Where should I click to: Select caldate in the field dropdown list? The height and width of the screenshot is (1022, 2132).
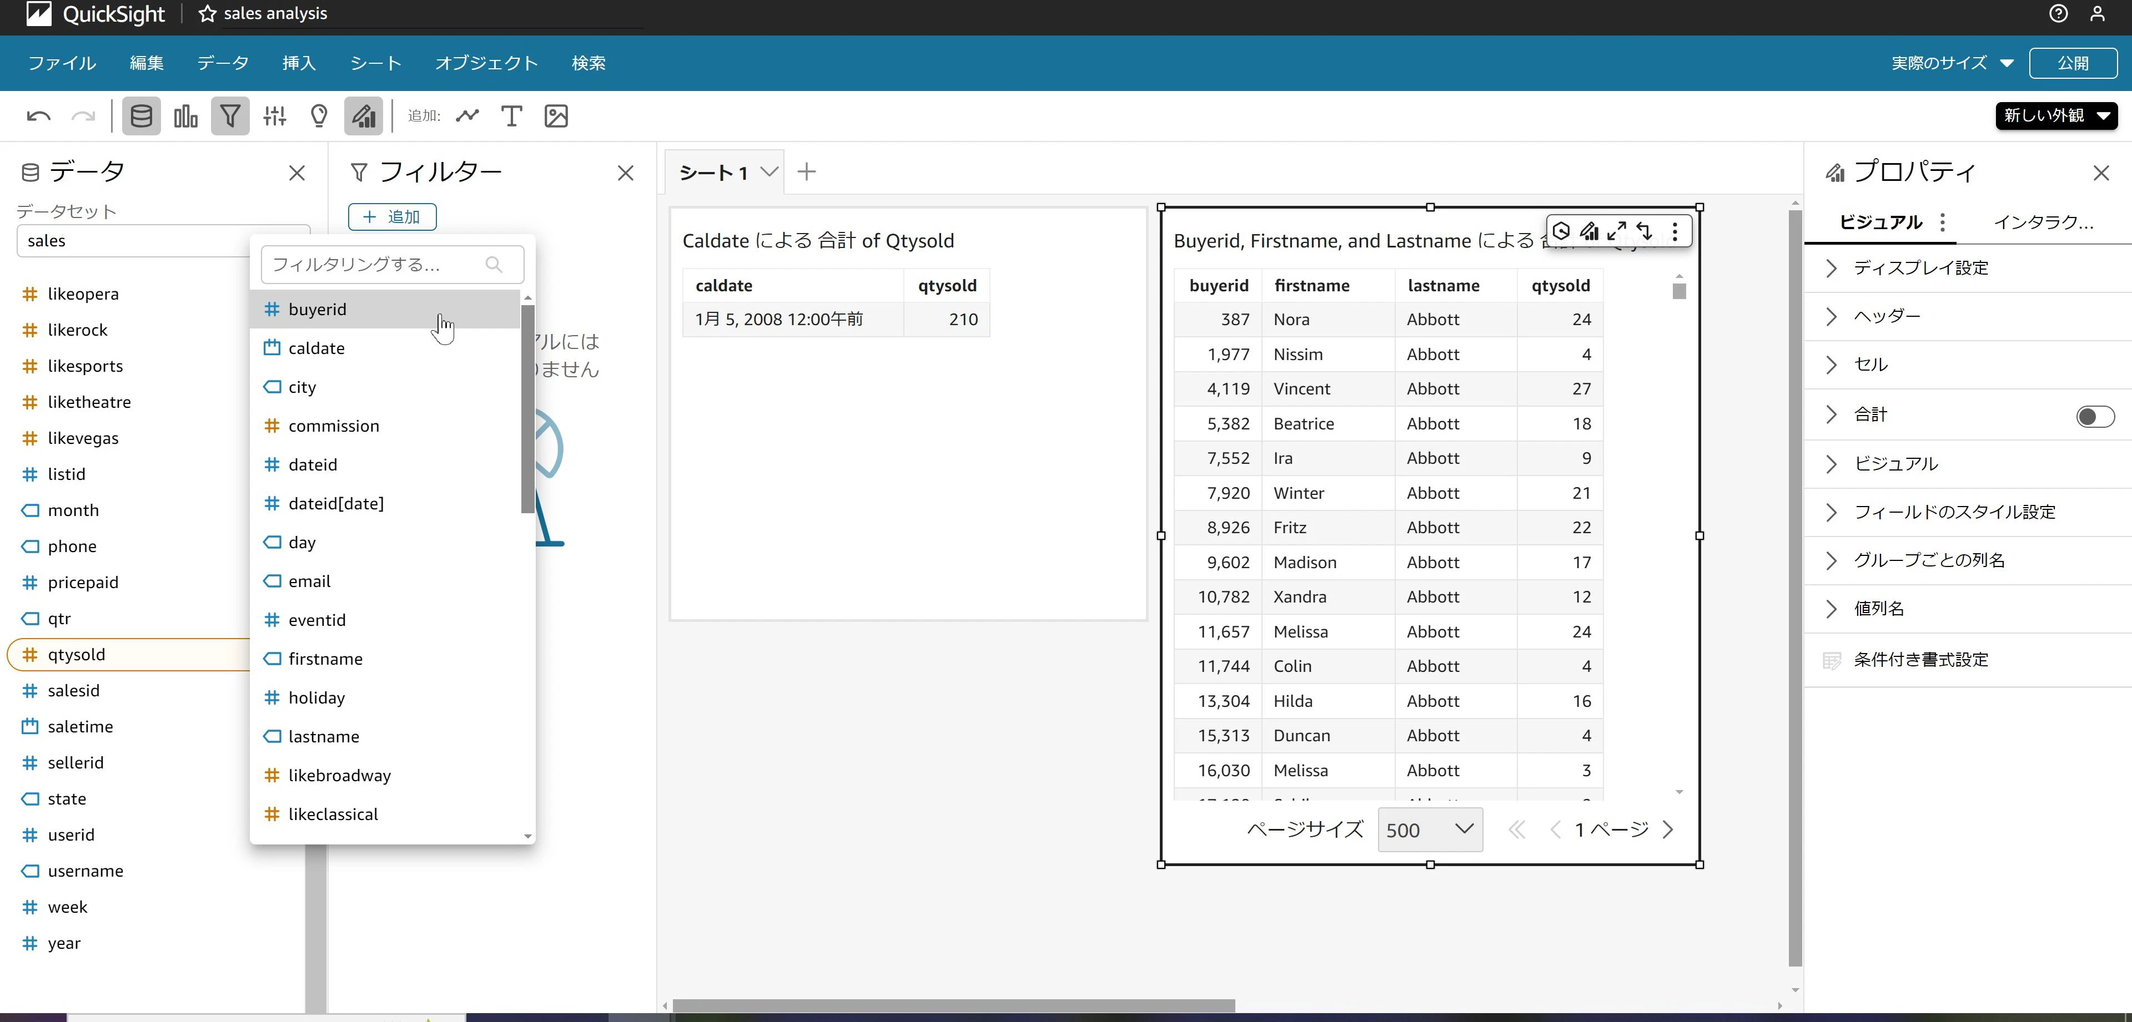click(386, 348)
